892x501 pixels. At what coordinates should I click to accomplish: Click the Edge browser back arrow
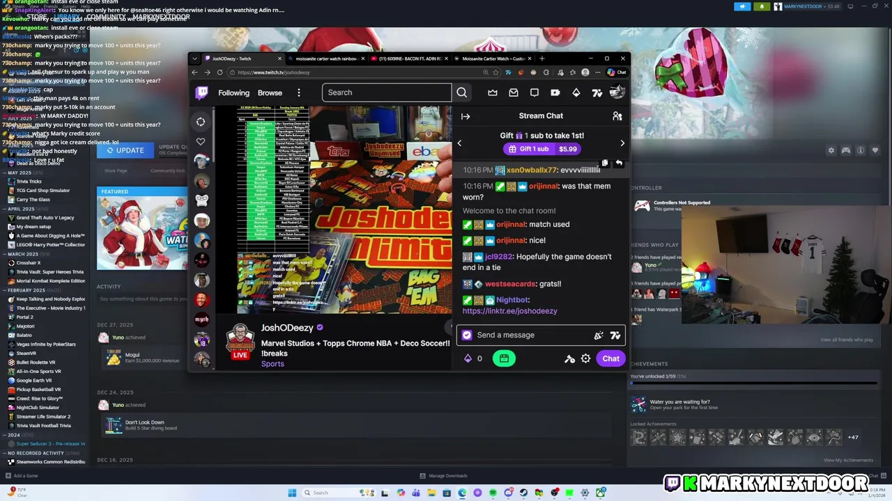[195, 72]
